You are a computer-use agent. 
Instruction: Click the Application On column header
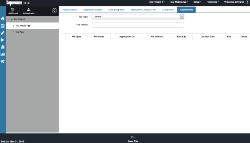(x=127, y=37)
